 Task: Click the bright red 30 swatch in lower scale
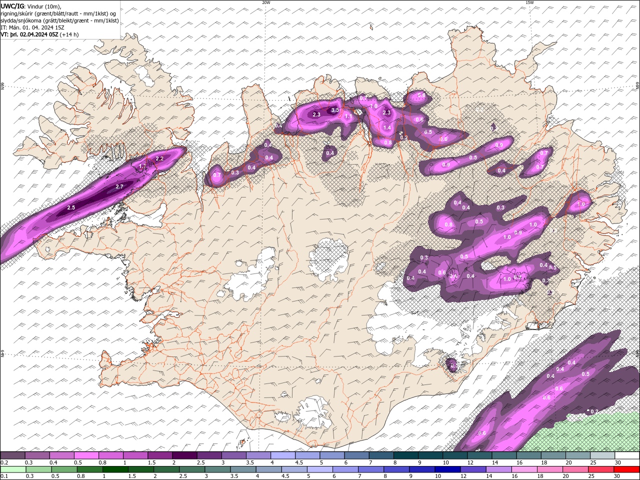coord(626,469)
